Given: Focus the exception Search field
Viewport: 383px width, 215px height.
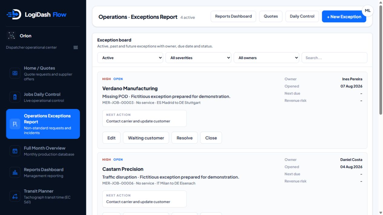Looking at the screenshot, I should tap(335, 58).
